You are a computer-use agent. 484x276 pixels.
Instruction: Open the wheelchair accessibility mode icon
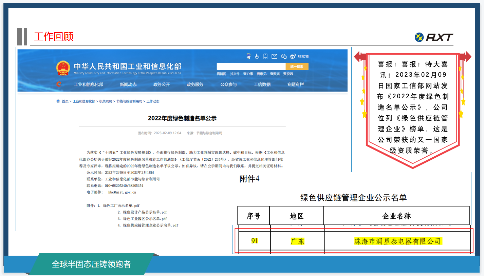click(x=257, y=56)
